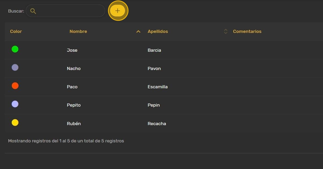Sort by the Apellidos column header
The width and height of the screenshot is (323, 169).
[x=158, y=32]
